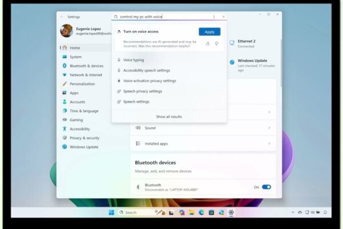This screenshot has width=343, height=229.
Task: Open Windows Update in sidebar
Action: pos(85,147)
